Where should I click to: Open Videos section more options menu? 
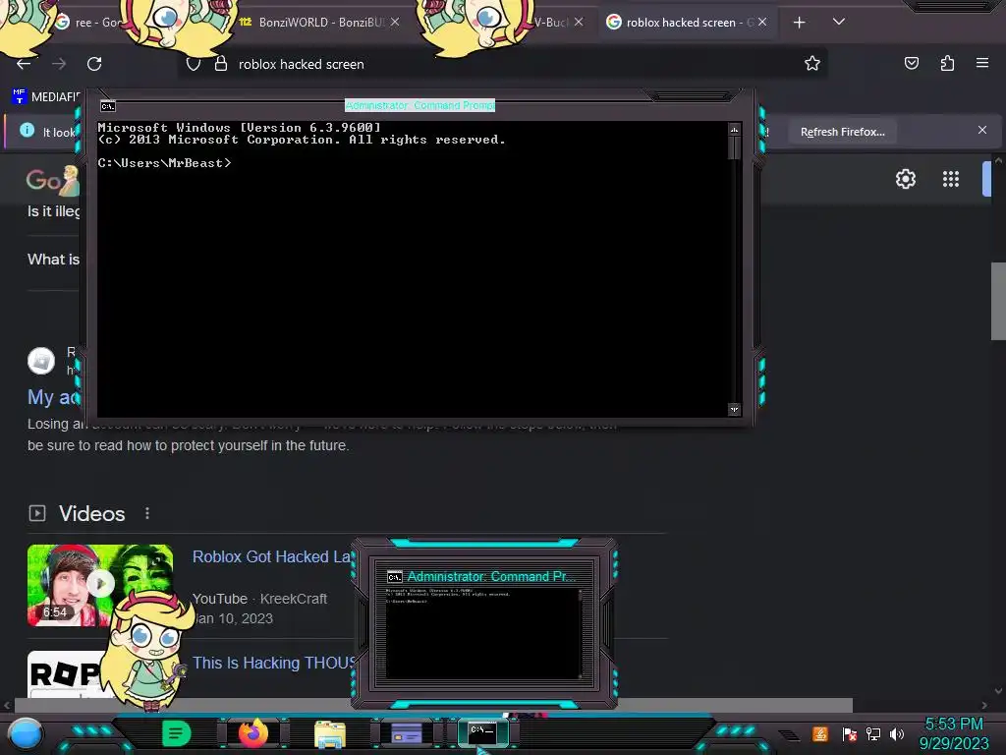coord(147,513)
